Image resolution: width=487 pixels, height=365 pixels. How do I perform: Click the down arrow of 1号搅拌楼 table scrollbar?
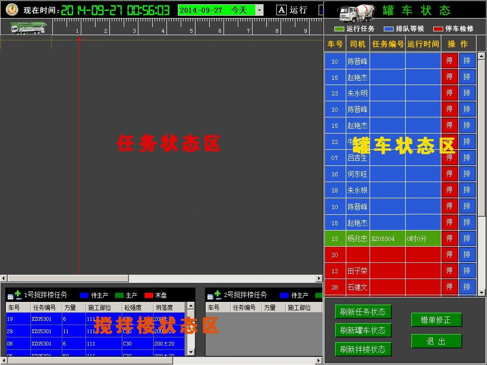tap(191, 352)
